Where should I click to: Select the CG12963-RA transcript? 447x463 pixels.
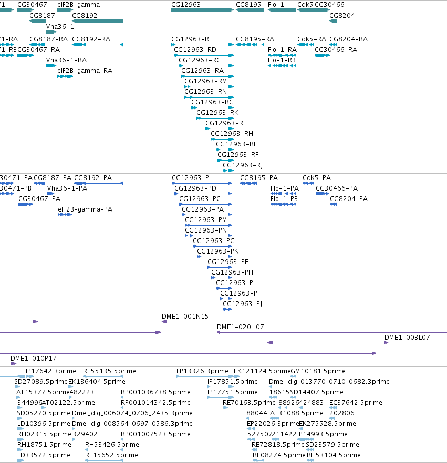point(207,76)
